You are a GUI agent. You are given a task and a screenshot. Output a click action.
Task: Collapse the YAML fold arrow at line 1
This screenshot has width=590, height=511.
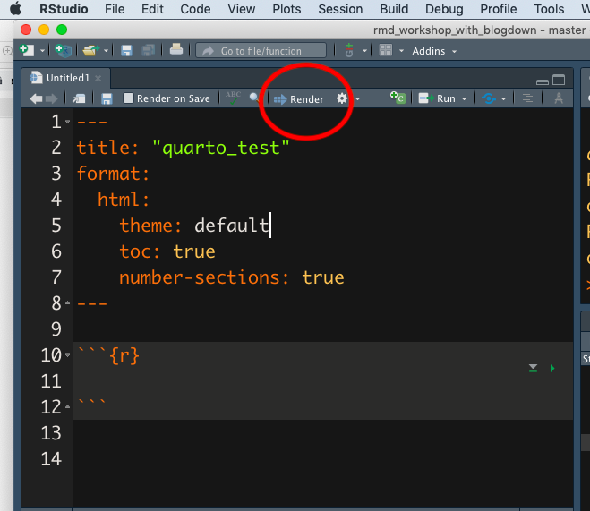[67, 122]
